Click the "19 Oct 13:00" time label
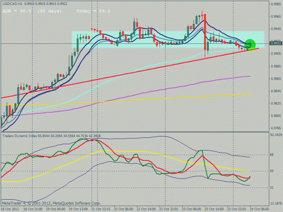This screenshot has height=212, width=283. [x=78, y=209]
